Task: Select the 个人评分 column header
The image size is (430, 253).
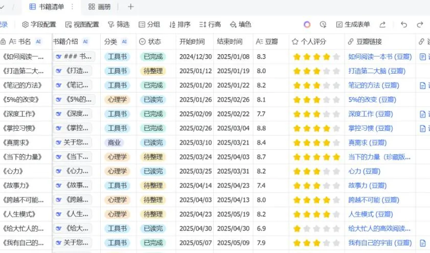Action: point(316,42)
